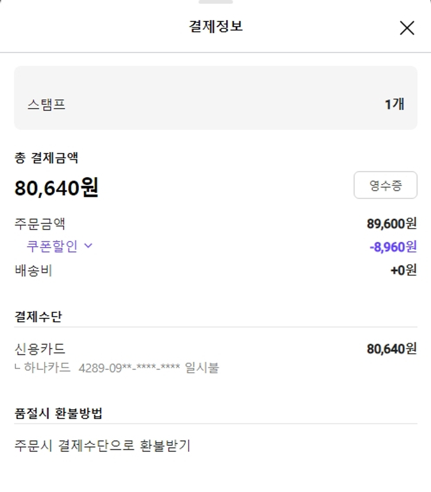Viewport: 431px width, 492px height.
Task: Select the 주문금액 order amount label
Action: pos(40,223)
